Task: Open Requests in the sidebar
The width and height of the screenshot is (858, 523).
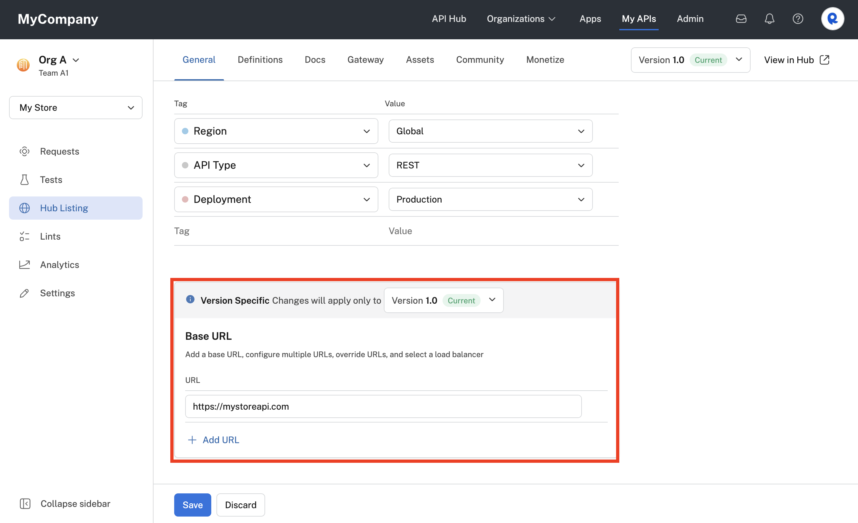Action: pos(76,151)
